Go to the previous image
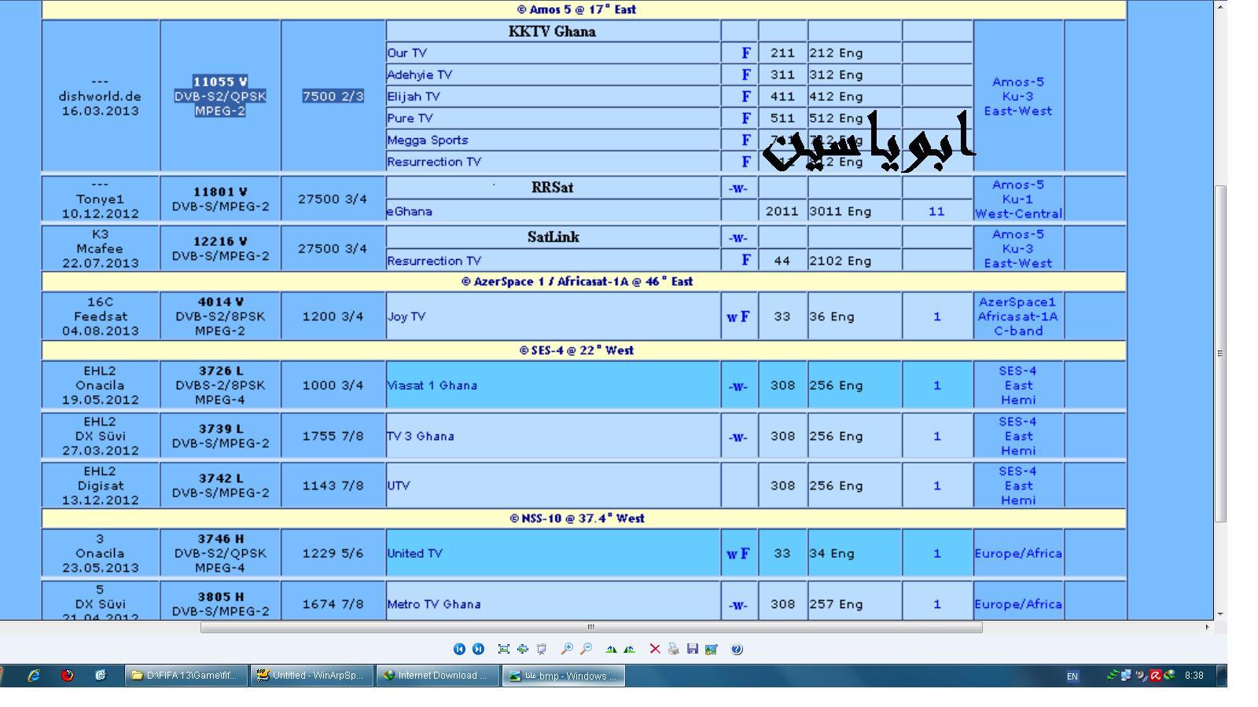 pyautogui.click(x=459, y=649)
